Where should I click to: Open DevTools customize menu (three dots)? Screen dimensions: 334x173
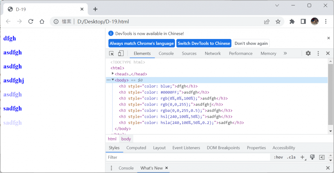coord(318,53)
